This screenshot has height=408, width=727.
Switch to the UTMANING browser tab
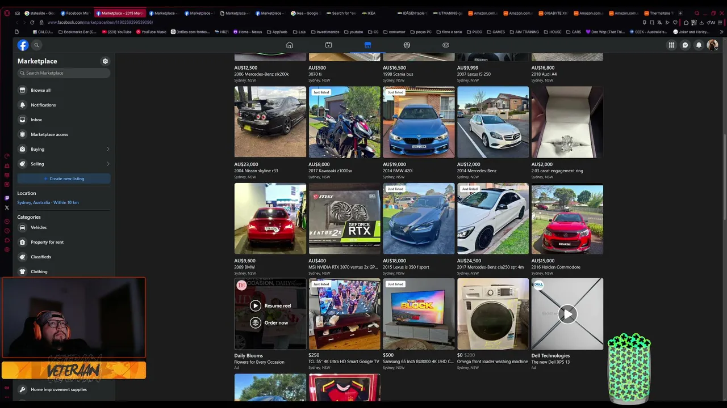(x=449, y=13)
